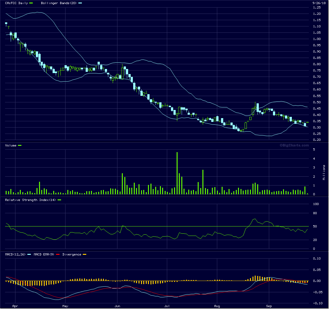Click the 0.25 price axis value
The width and height of the screenshot is (329, 309).
pos(317,134)
